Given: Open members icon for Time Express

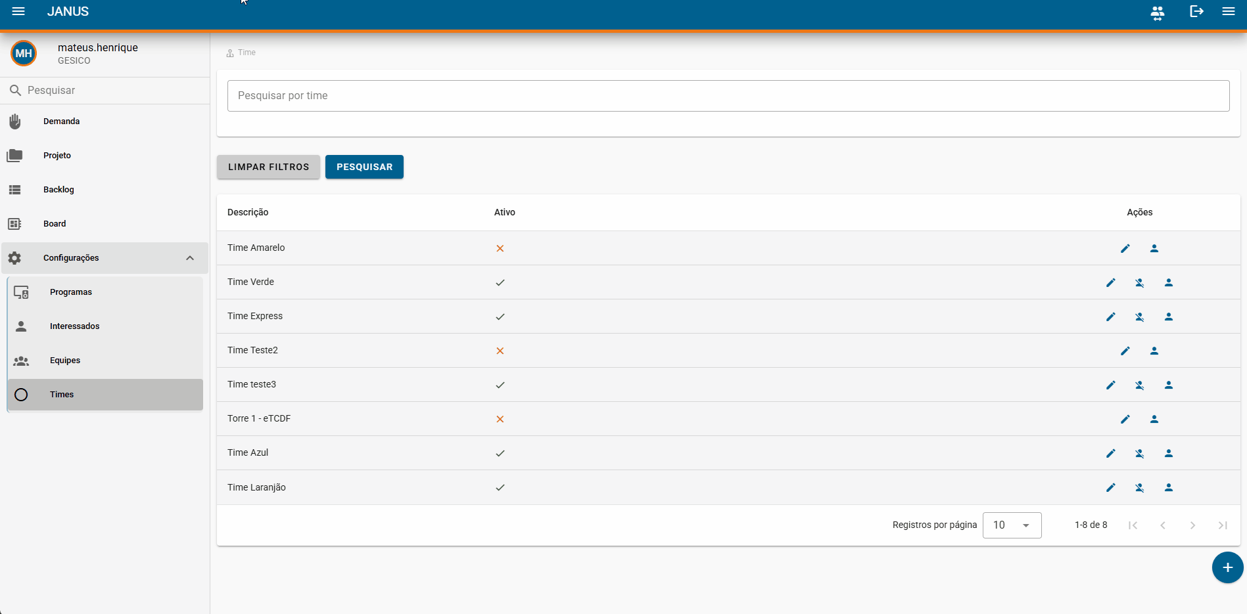Looking at the screenshot, I should [1168, 317].
